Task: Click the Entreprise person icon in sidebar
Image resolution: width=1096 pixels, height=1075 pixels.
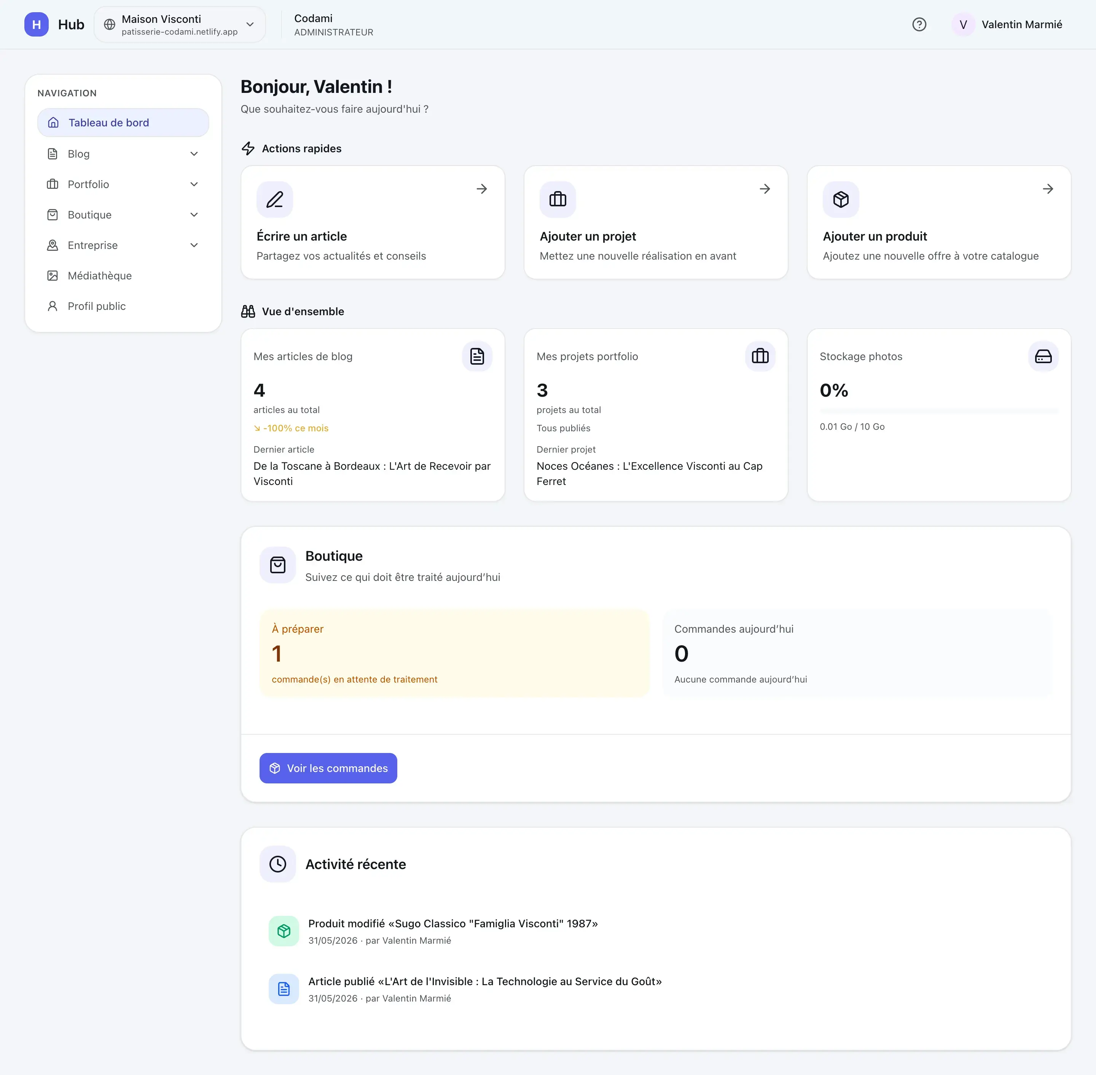Action: tap(53, 245)
